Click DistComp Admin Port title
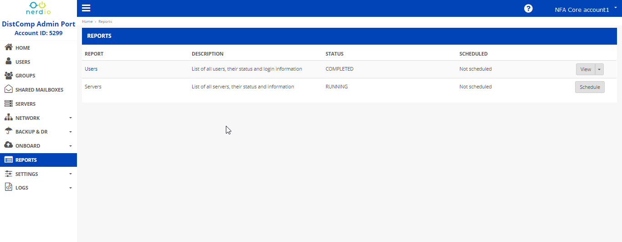 (39, 24)
